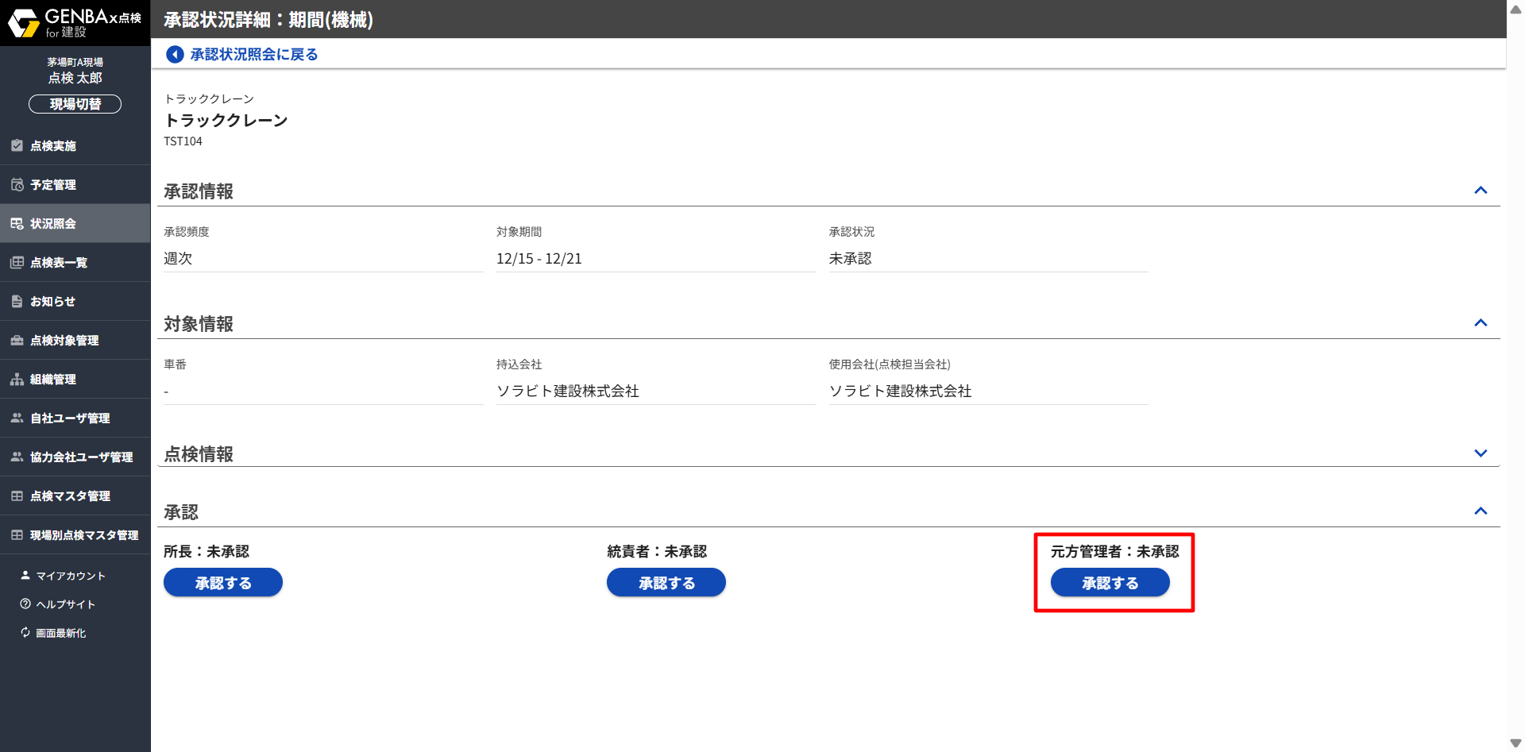The image size is (1525, 752).
Task: Click the 現場切替 button
Action: click(x=75, y=104)
